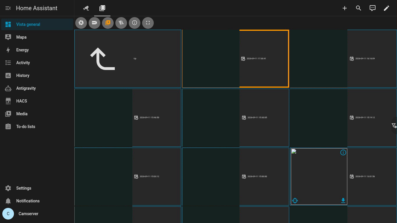Open the clips gallery icon in toolbar

coord(108,23)
